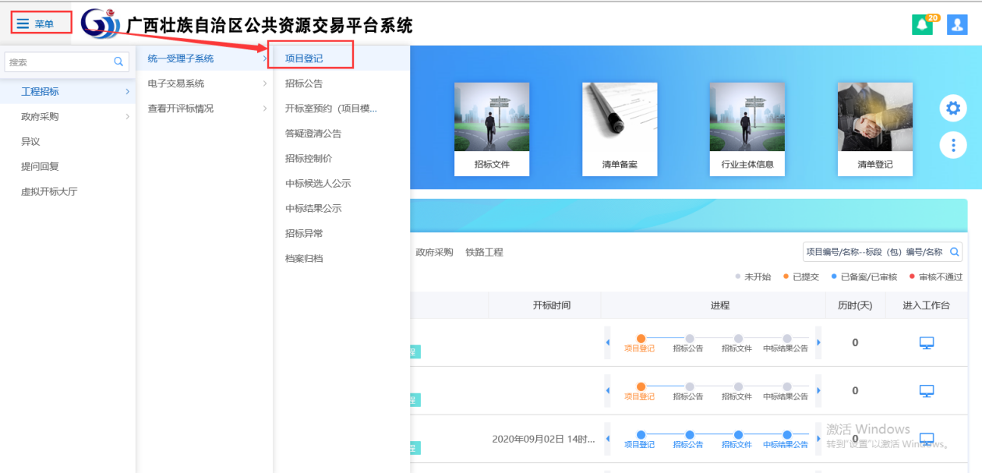
Task: Open the 中标结果公示 menu entry
Action: click(x=313, y=208)
